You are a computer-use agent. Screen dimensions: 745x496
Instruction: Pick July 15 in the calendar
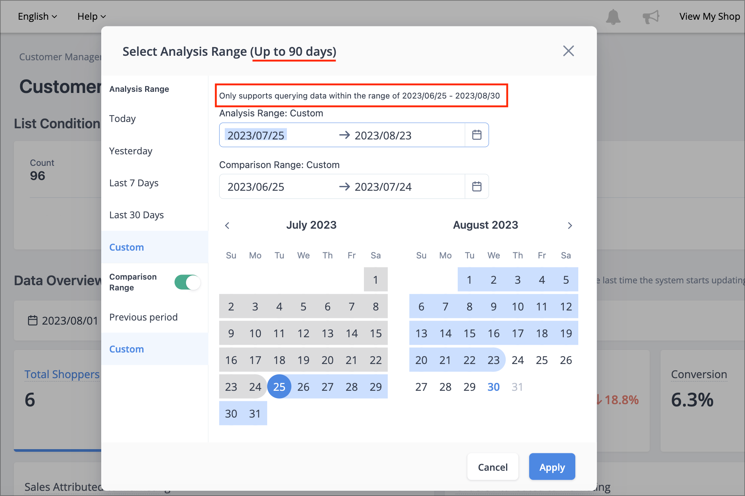click(x=376, y=333)
